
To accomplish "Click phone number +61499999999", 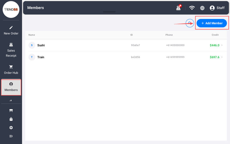I will pos(175,57).
